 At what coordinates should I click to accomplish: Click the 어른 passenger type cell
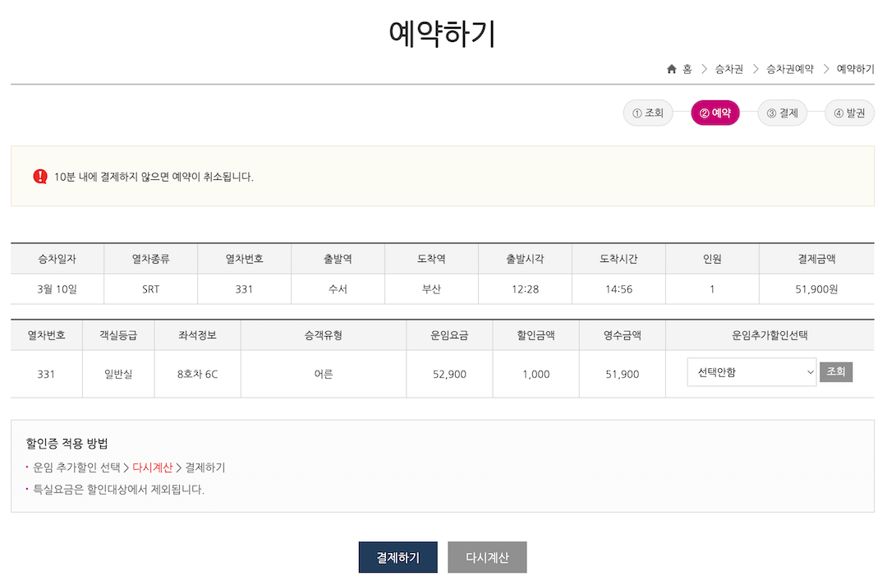(x=324, y=374)
